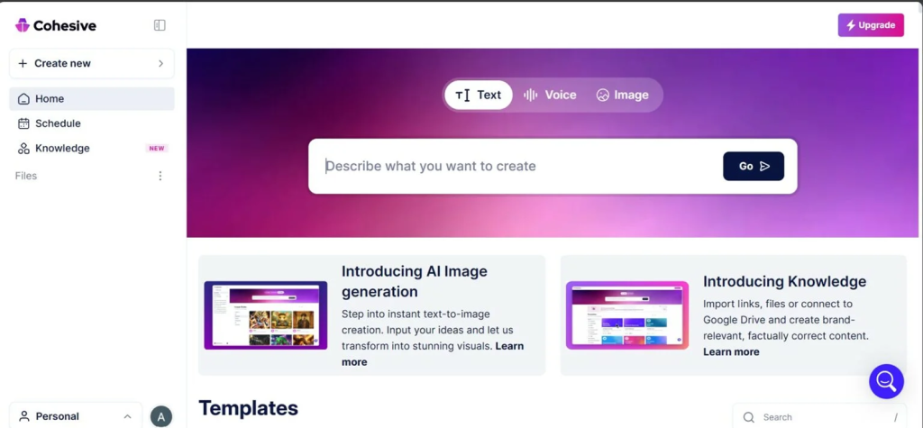Screen dimensions: 923x428
Task: Open the Knowledge section
Action: click(x=62, y=149)
